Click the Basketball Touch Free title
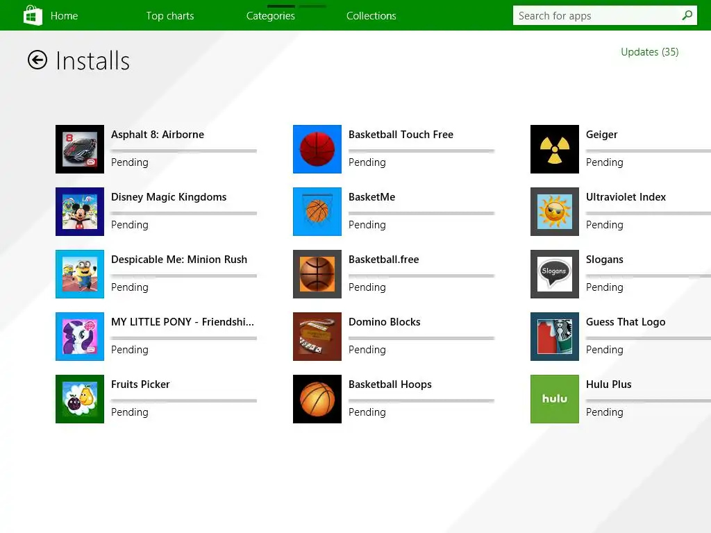The width and height of the screenshot is (711, 533). (401, 135)
